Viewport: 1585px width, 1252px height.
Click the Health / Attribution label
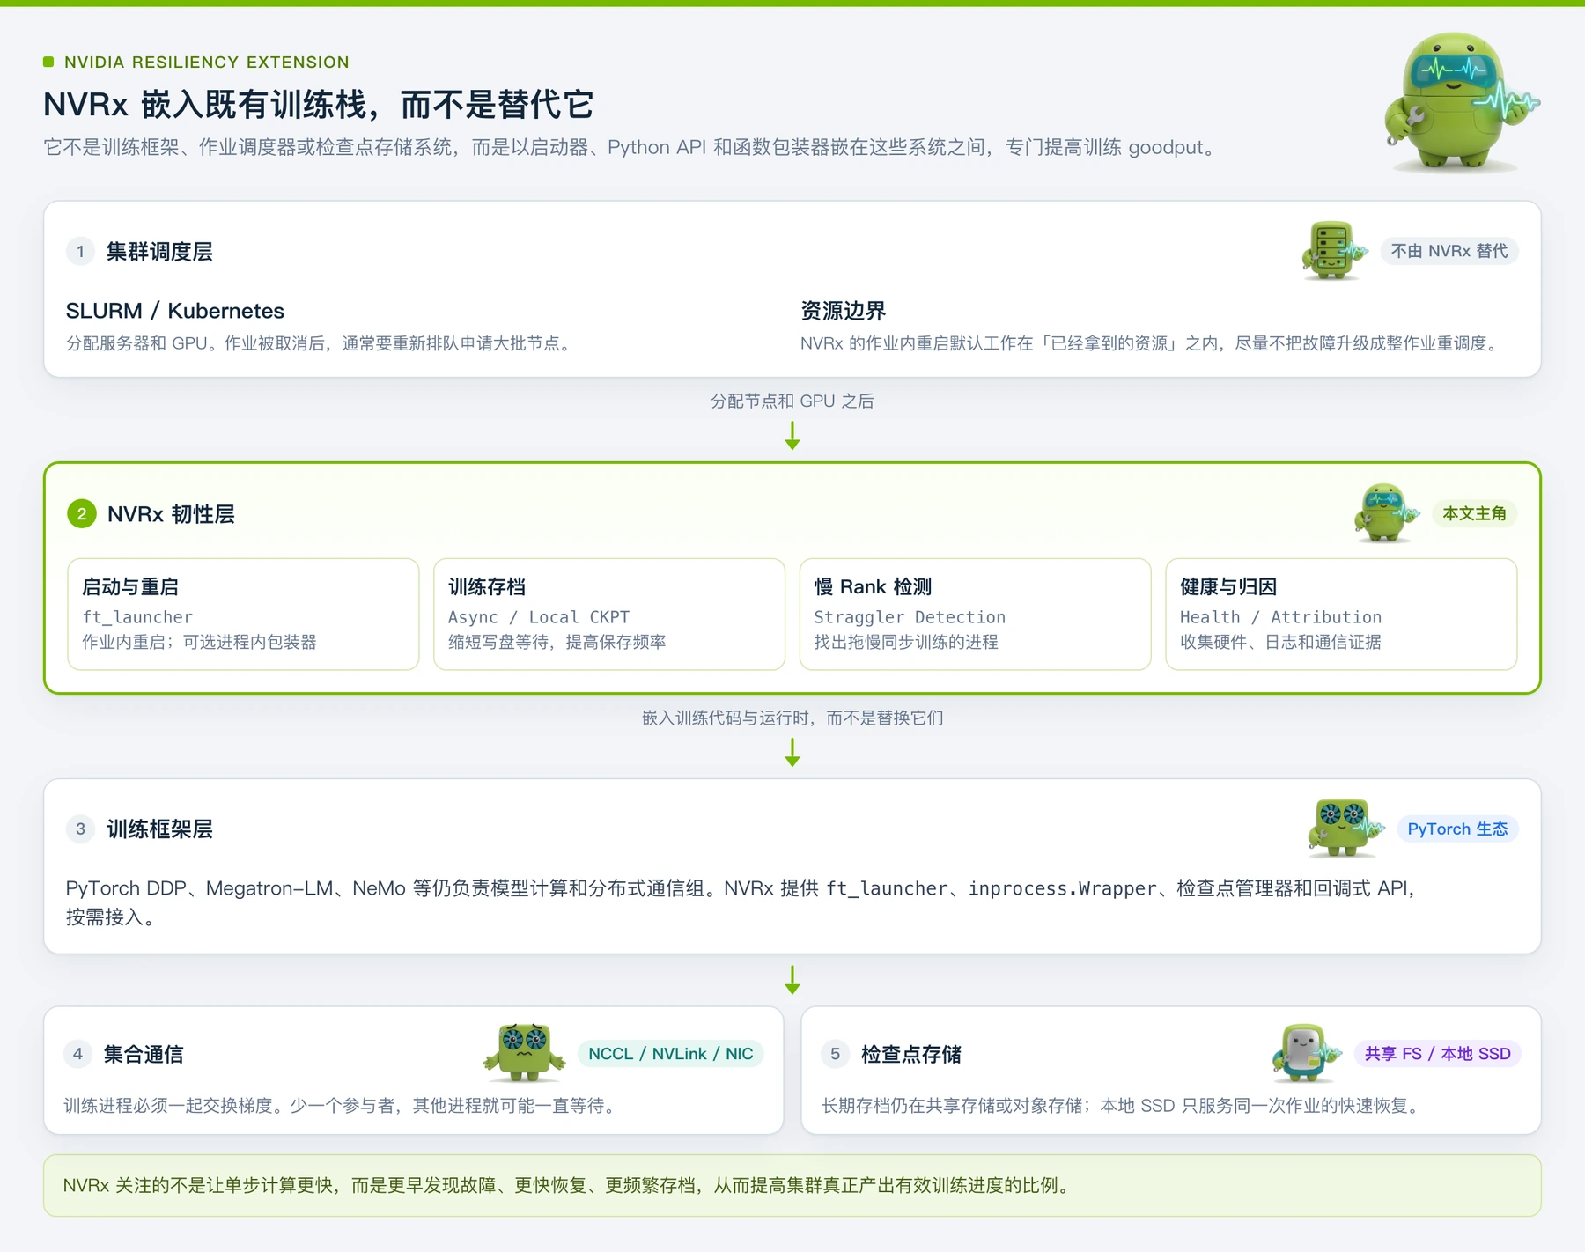click(1280, 617)
